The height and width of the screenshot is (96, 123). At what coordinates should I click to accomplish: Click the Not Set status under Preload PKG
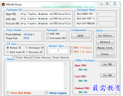pyautogui.click(x=83, y=92)
